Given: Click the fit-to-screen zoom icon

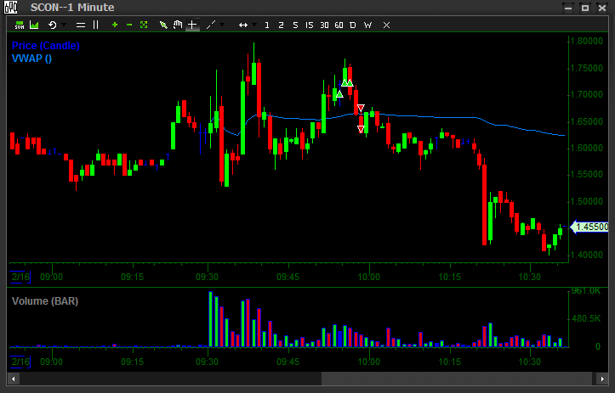Looking at the screenshot, I should (x=144, y=25).
